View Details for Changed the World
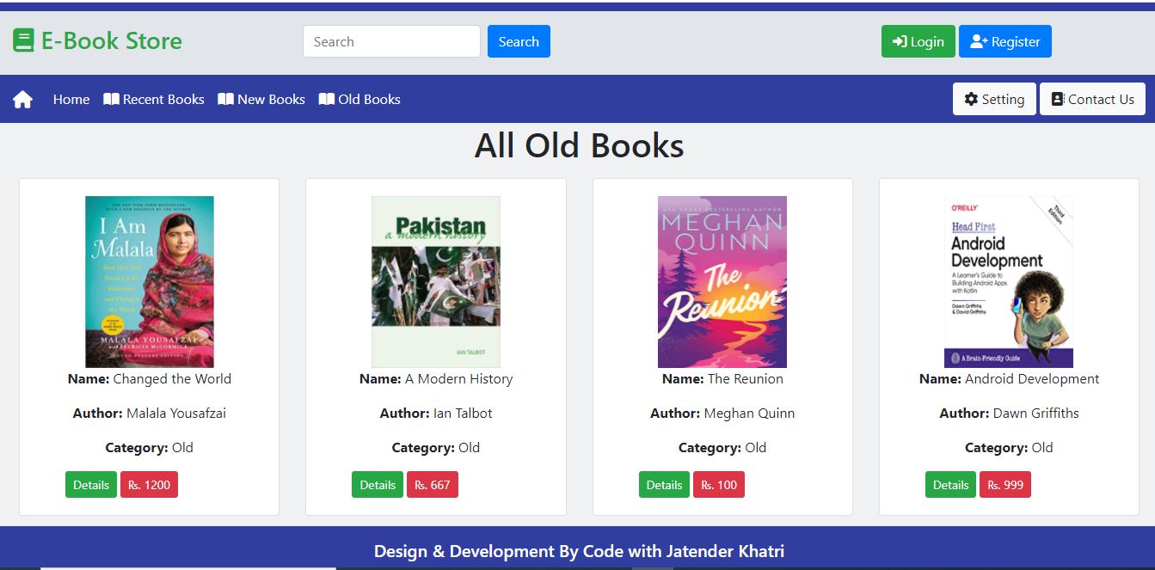The width and height of the screenshot is (1155, 570). tap(91, 485)
